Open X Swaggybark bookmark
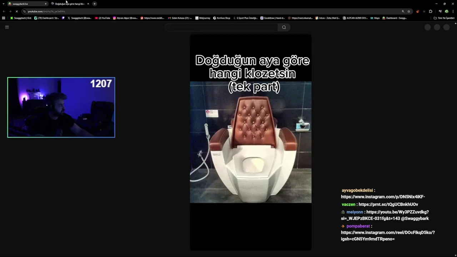The width and height of the screenshot is (457, 257). click(79, 18)
